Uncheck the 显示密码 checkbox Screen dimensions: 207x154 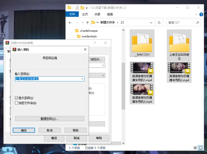17,98
